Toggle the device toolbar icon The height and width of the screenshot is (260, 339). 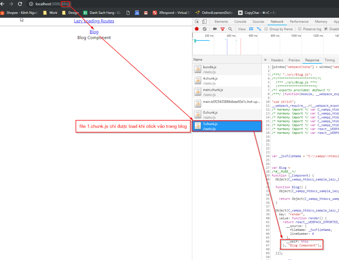pos(204,22)
